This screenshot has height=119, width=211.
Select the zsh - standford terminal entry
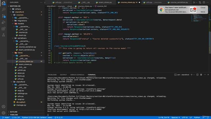pos(182,75)
